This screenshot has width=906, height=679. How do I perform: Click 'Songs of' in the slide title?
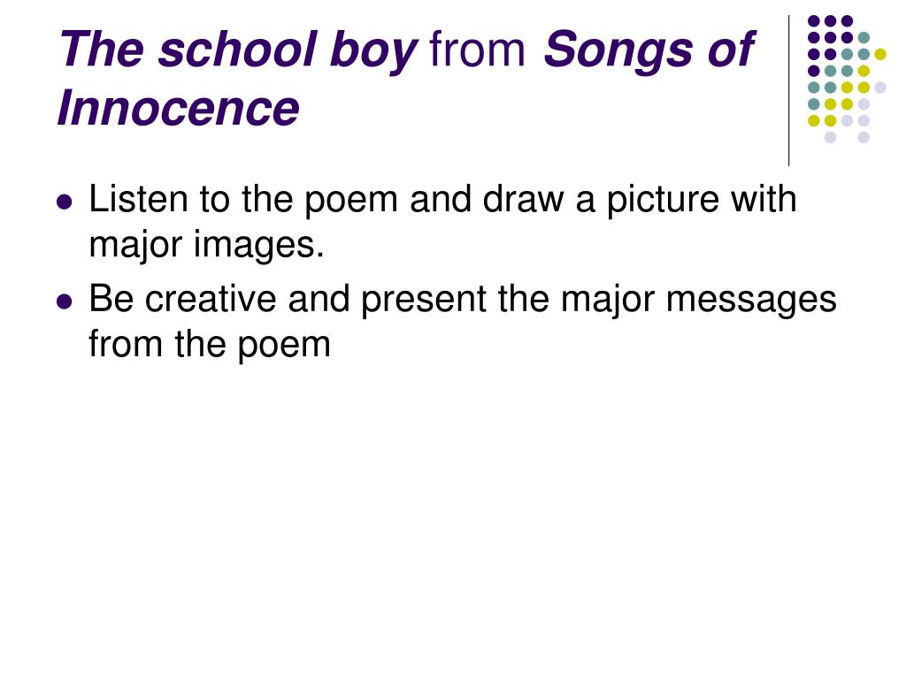coord(649,50)
